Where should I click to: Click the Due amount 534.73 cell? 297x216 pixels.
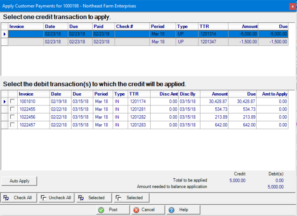coord(244,109)
